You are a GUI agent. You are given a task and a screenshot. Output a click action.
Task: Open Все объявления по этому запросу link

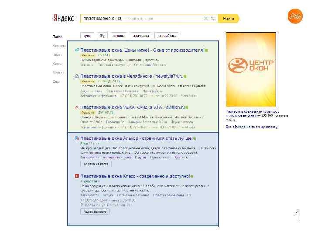coord(252,127)
